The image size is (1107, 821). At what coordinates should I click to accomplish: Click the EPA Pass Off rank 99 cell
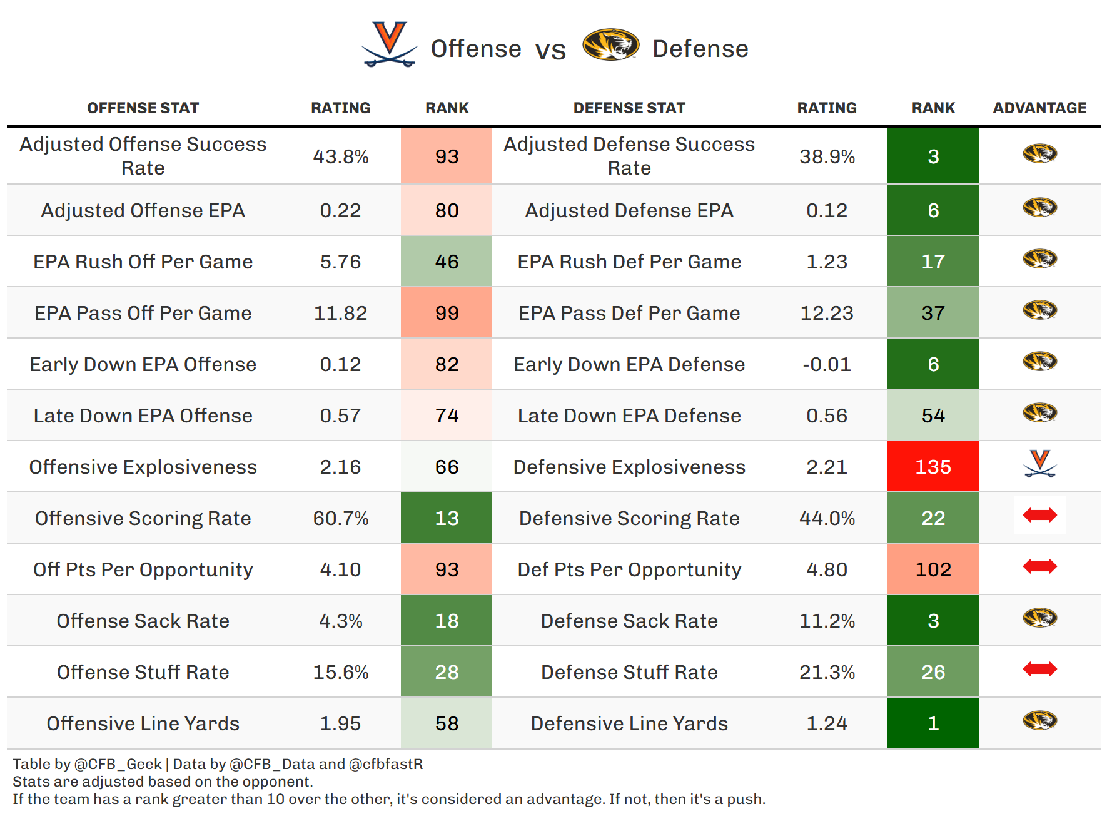coord(447,313)
